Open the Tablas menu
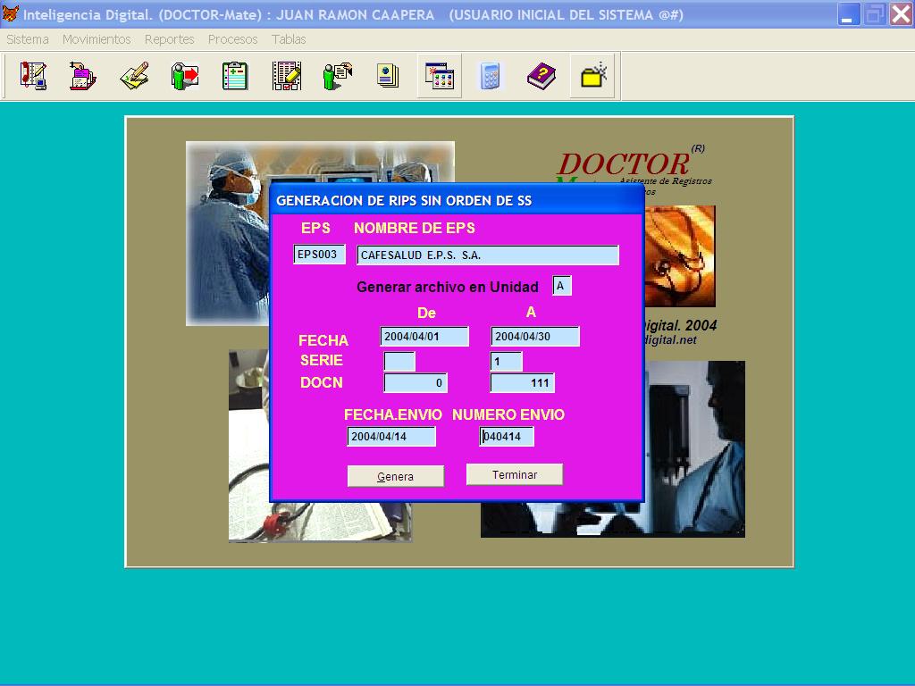915x686 pixels. [x=289, y=39]
